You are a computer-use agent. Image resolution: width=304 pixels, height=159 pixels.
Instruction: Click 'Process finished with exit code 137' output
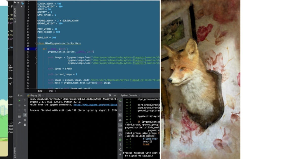[73, 110]
